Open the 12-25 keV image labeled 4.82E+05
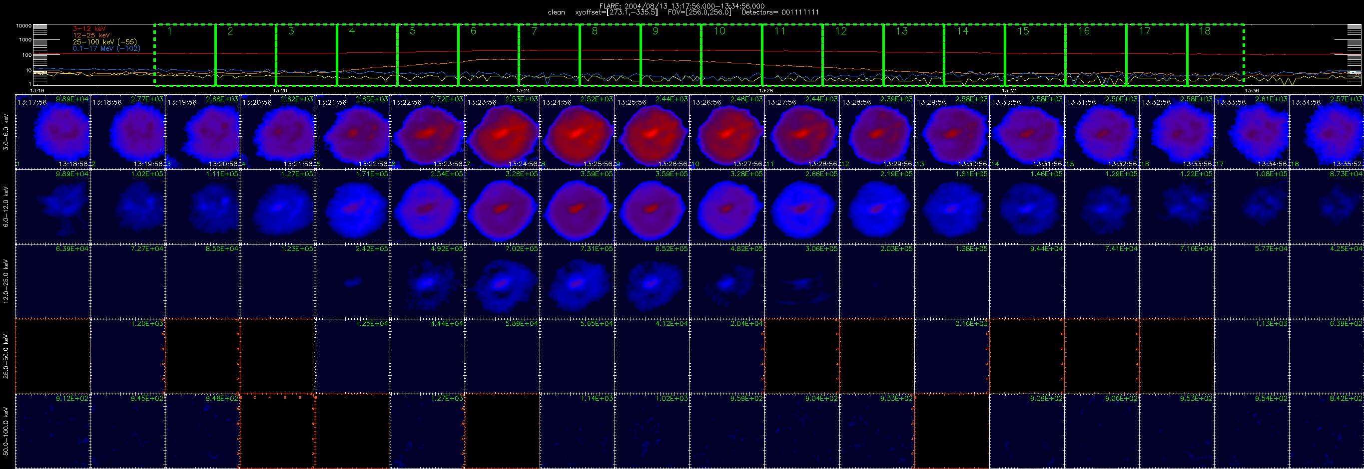The width and height of the screenshot is (1364, 469). pyautogui.click(x=727, y=281)
